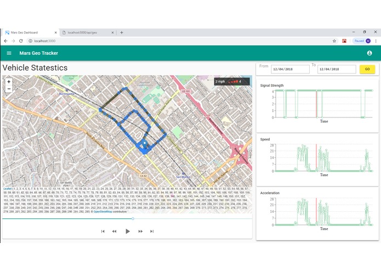View site information icon

(x=30, y=41)
